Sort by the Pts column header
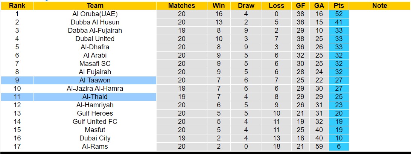This screenshot has height=154, width=411. point(339,6)
